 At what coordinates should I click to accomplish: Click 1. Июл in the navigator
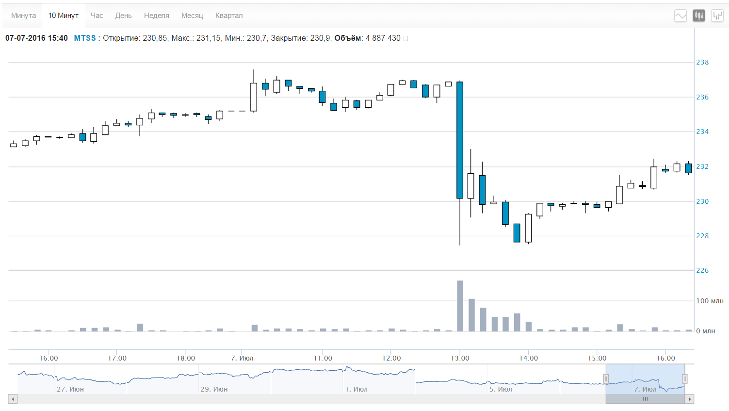click(356, 390)
